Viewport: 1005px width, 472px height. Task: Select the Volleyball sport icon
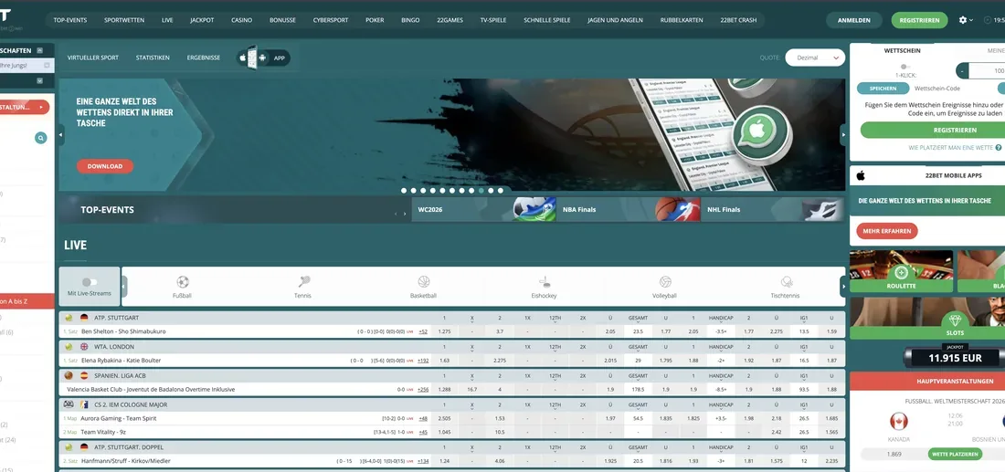click(x=665, y=282)
